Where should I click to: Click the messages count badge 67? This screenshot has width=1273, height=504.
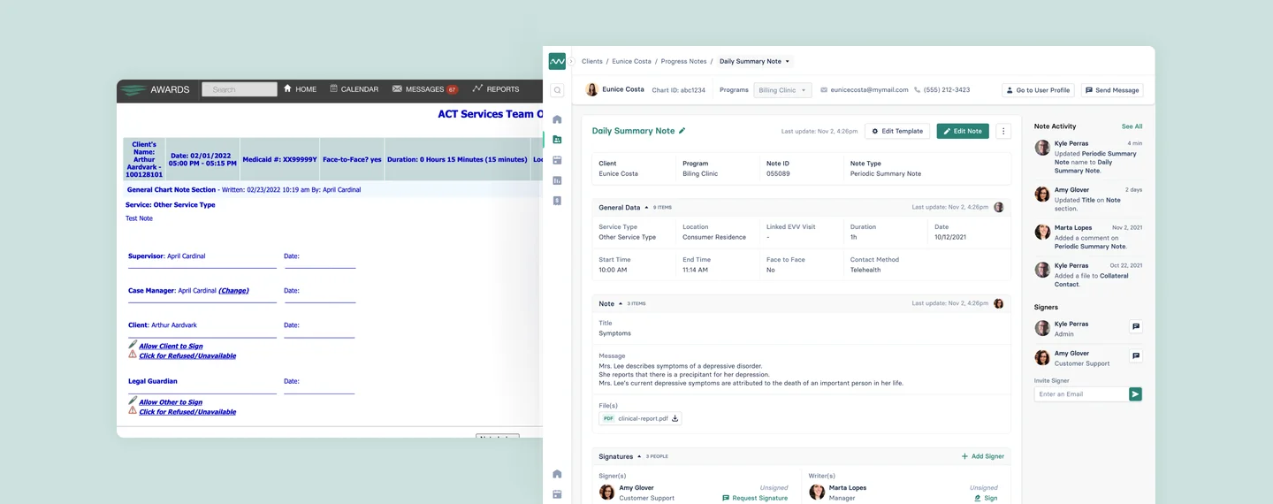click(x=453, y=89)
